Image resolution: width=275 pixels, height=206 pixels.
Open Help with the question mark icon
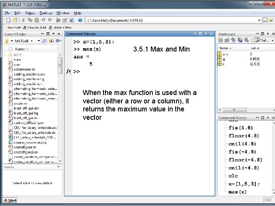pyautogui.click(x=80, y=20)
